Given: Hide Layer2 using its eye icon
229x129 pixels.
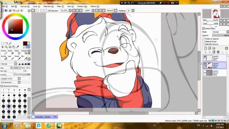Looking at the screenshot, I should tap(205, 57).
